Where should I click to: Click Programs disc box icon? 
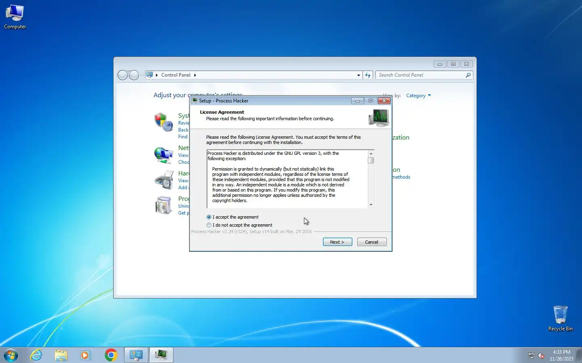(164, 205)
